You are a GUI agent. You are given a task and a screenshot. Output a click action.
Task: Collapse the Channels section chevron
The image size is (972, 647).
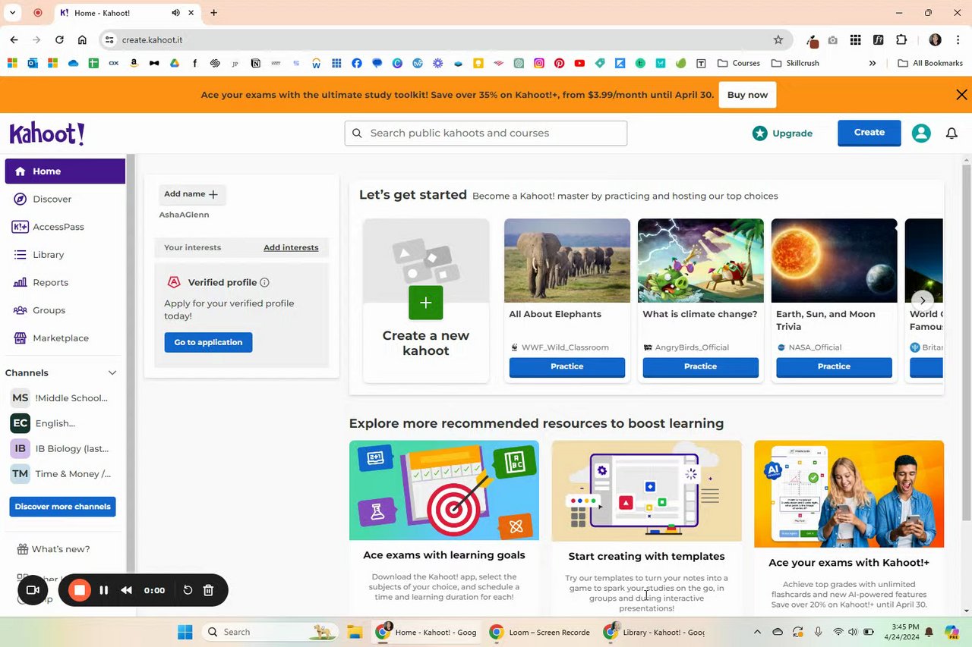pos(112,372)
